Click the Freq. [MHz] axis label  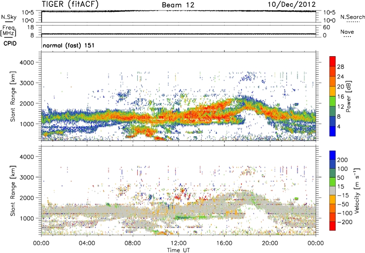pos(8,31)
